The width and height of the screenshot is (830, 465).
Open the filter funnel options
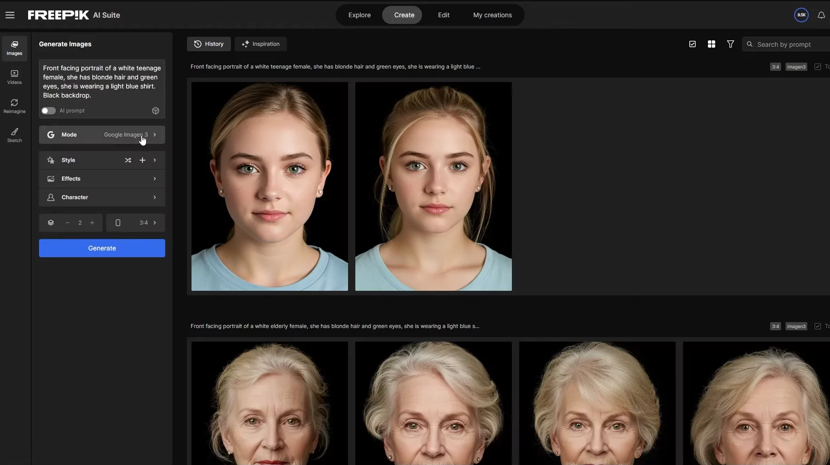[731, 44]
